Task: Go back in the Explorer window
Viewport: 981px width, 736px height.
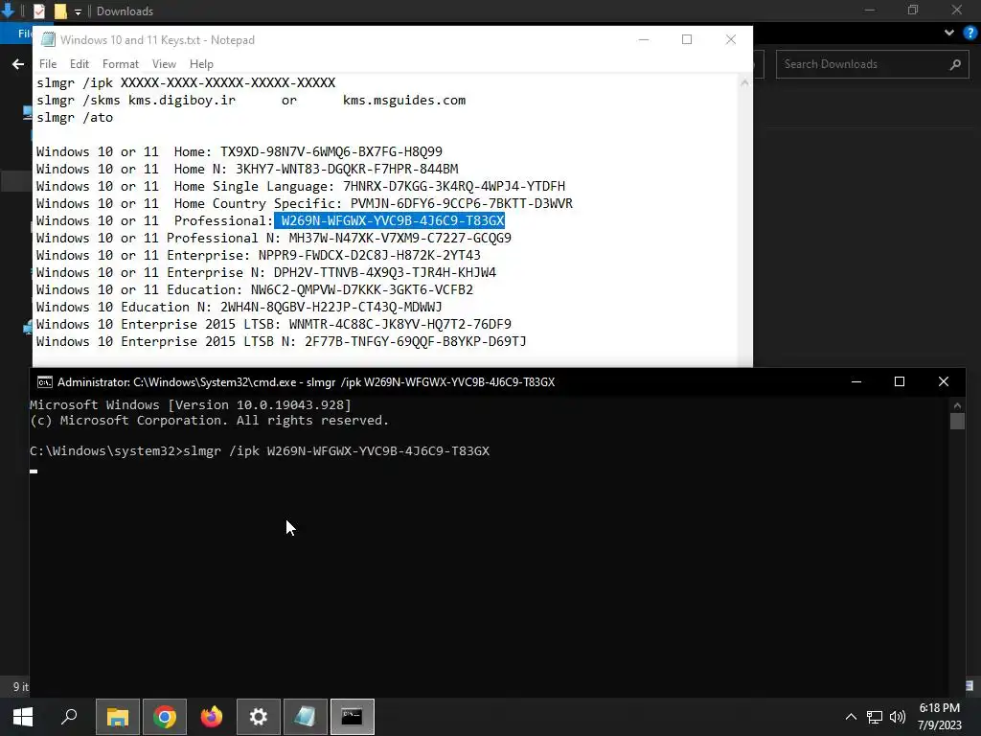Action: [18, 64]
